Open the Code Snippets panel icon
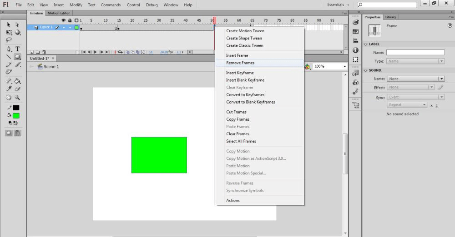The width and height of the screenshot is (455, 237). 355,73
